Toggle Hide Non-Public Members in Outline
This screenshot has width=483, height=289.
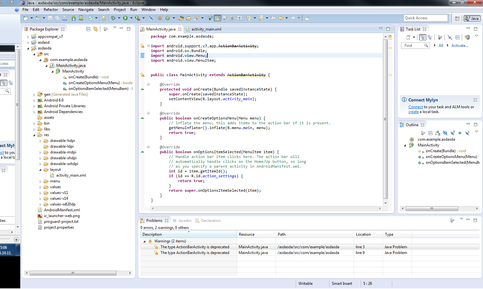[460, 133]
